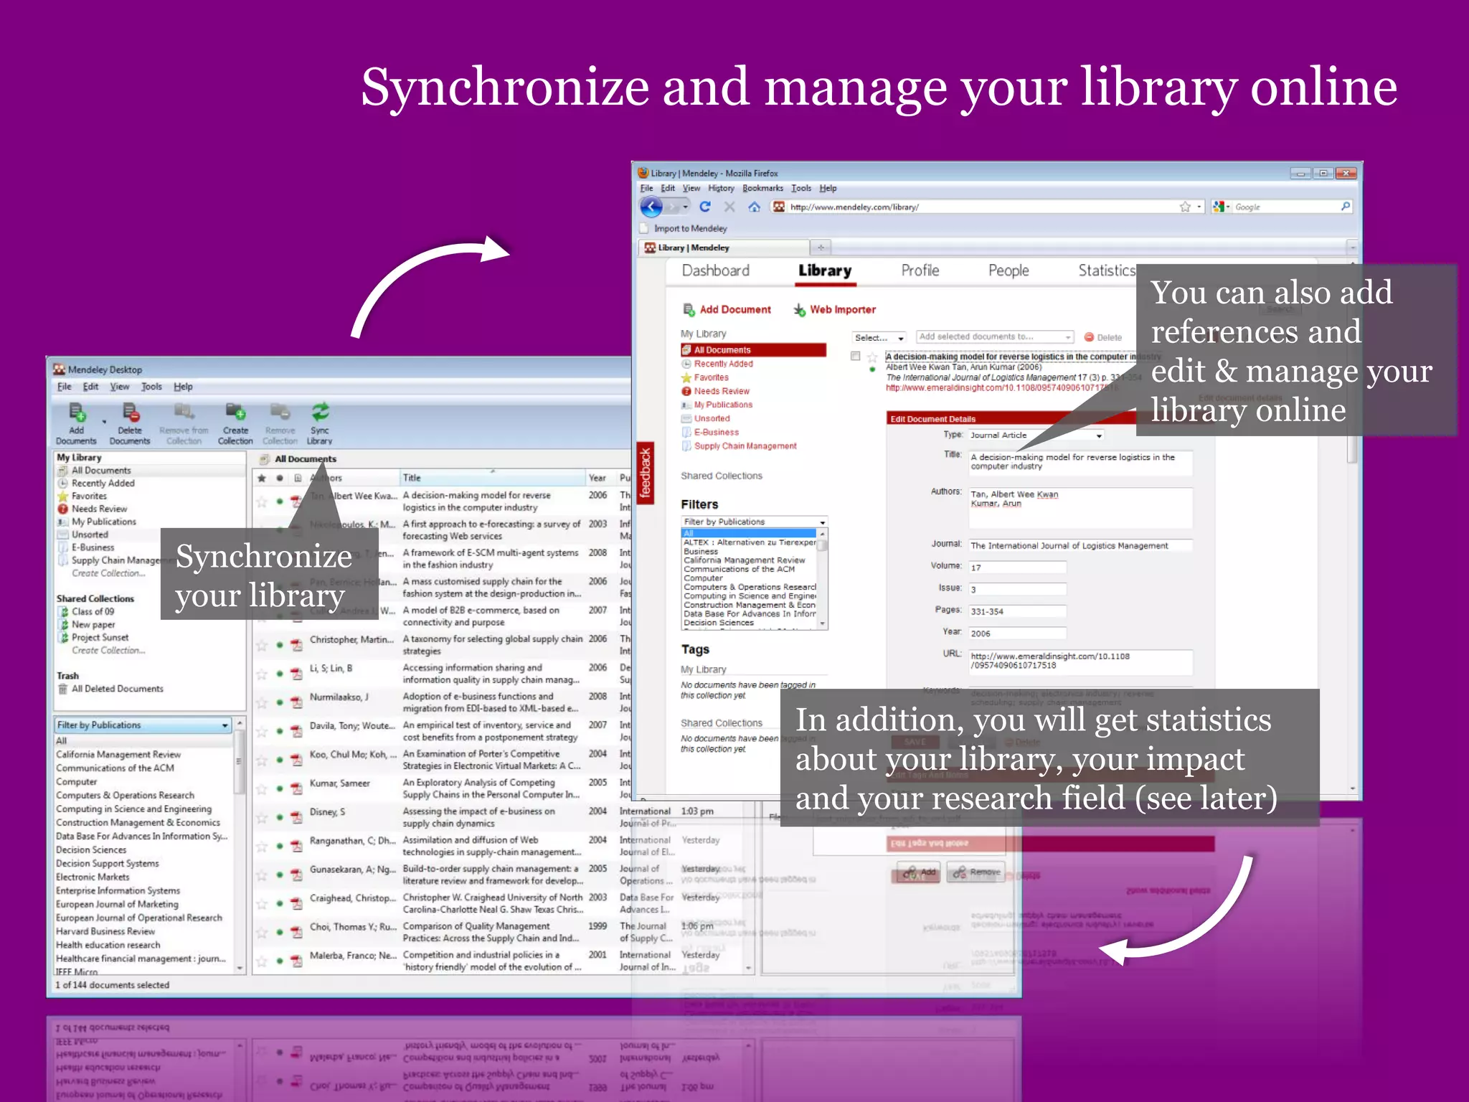Screen dimensions: 1469x1102
Task: Click Firefox Back navigation button
Action: pos(651,207)
